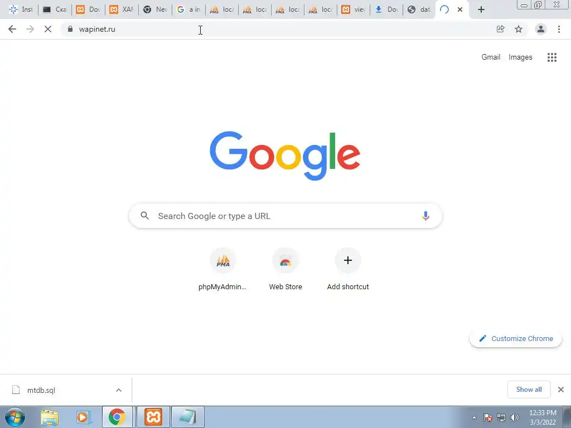Close the currently loading tab
The width and height of the screenshot is (571, 428).
(460, 9)
